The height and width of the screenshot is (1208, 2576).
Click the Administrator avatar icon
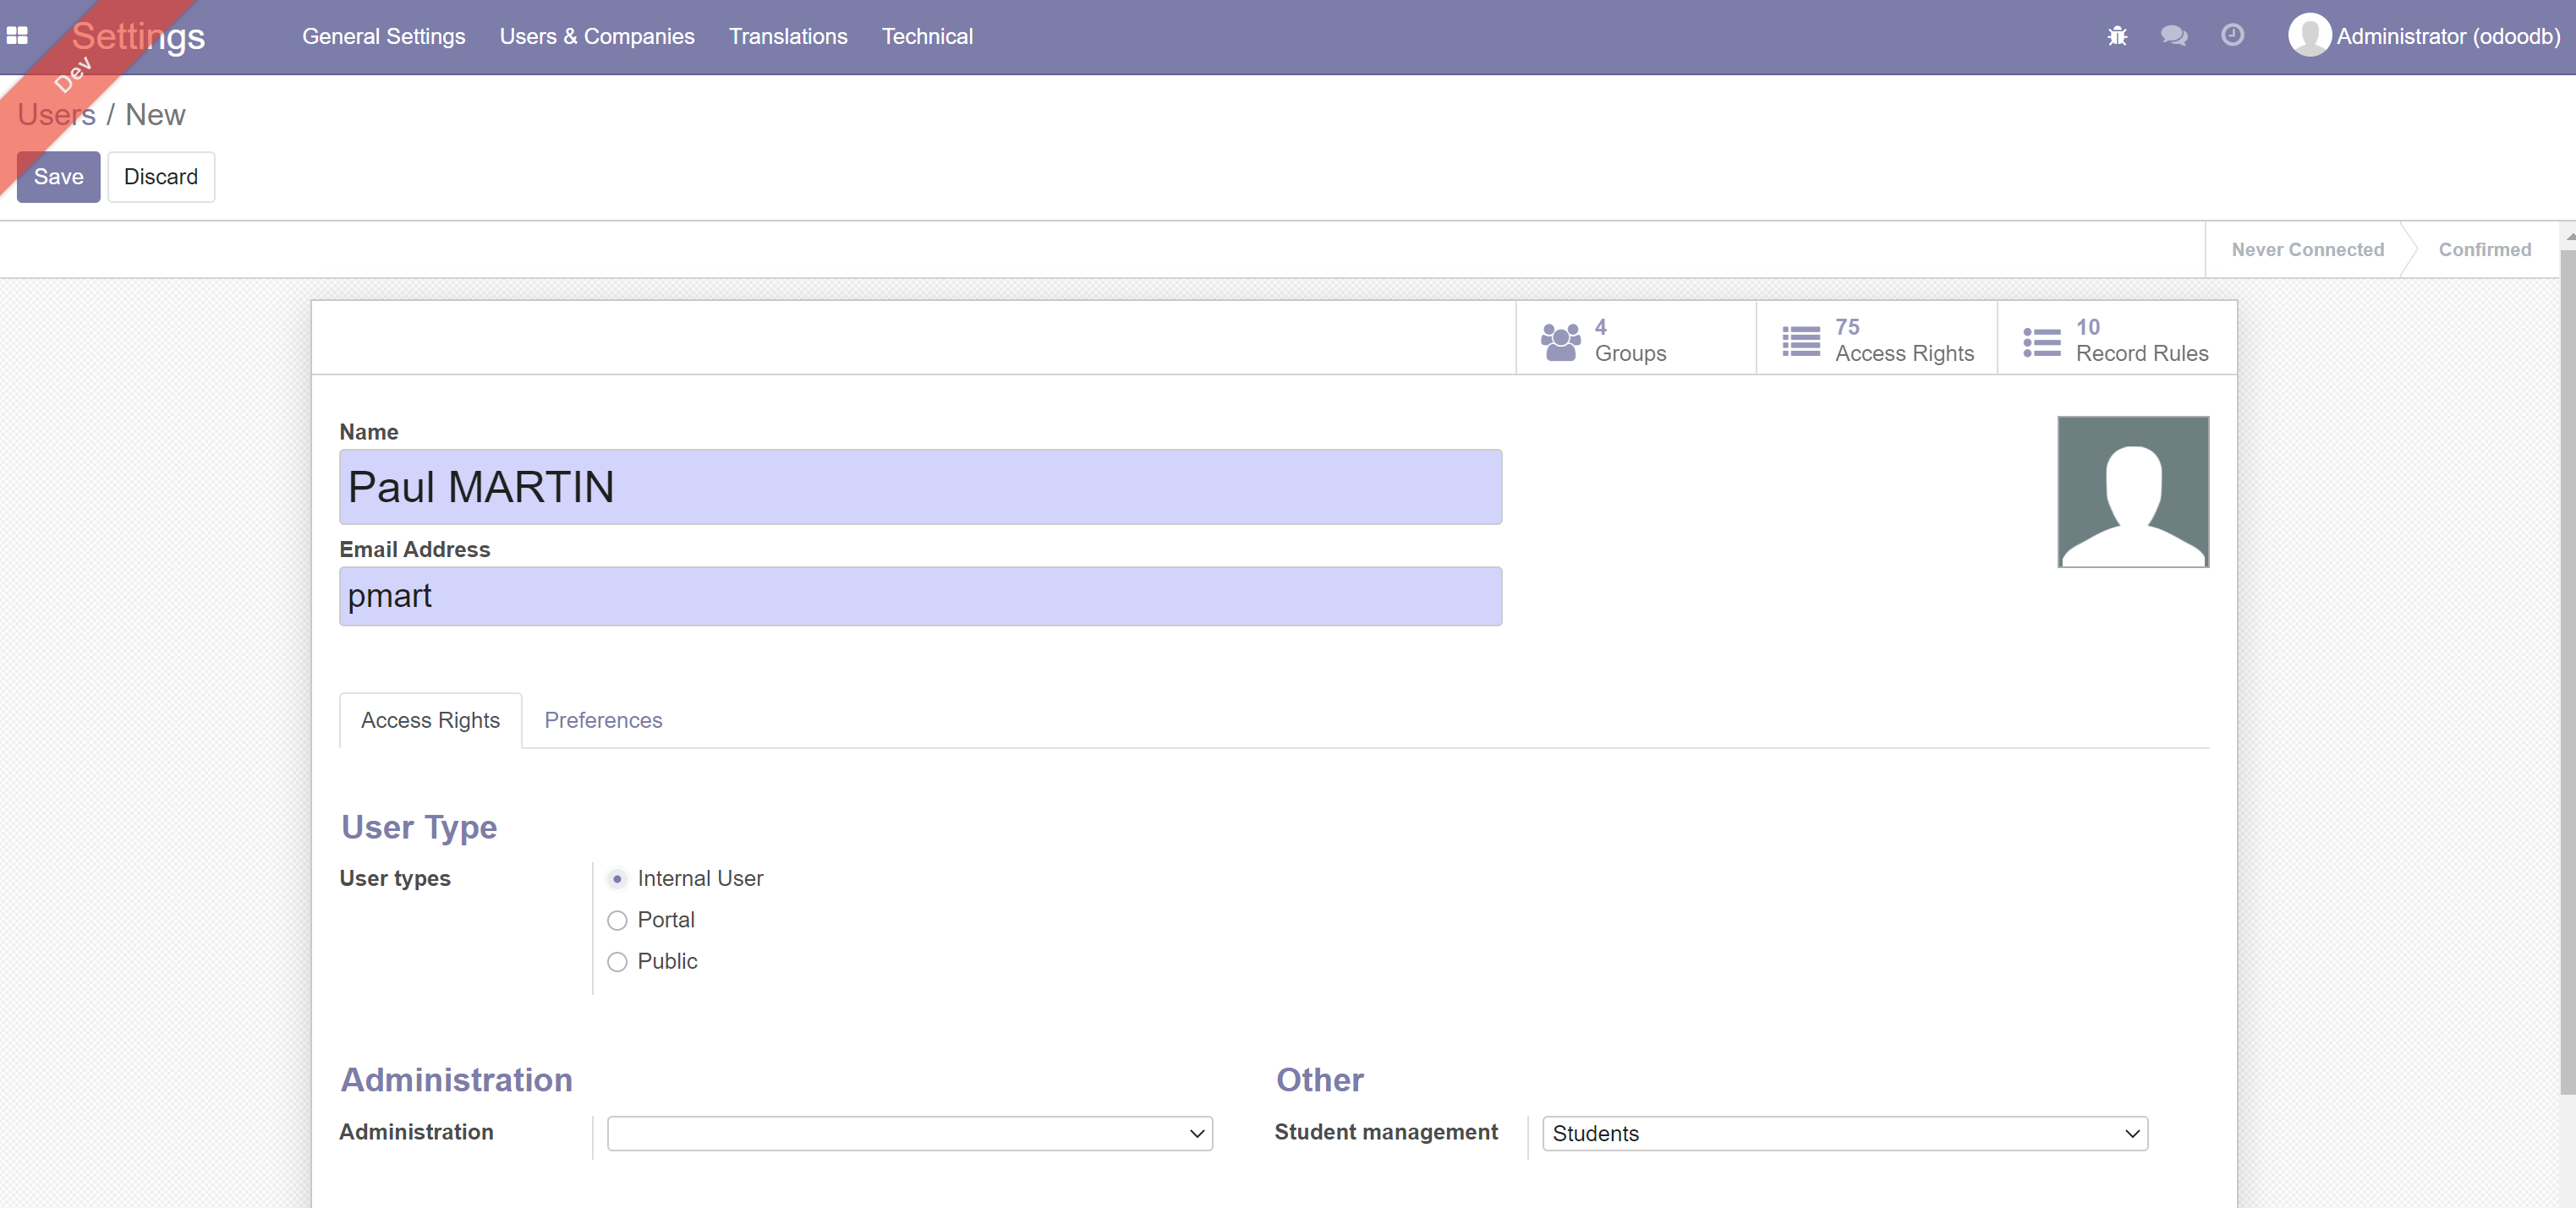coord(2309,36)
